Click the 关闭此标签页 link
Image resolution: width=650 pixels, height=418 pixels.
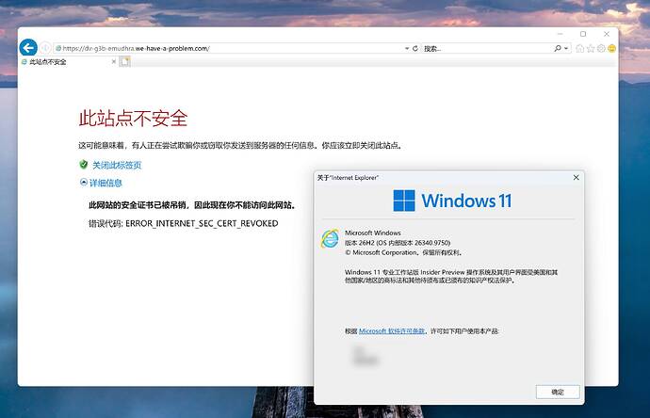coord(117,165)
